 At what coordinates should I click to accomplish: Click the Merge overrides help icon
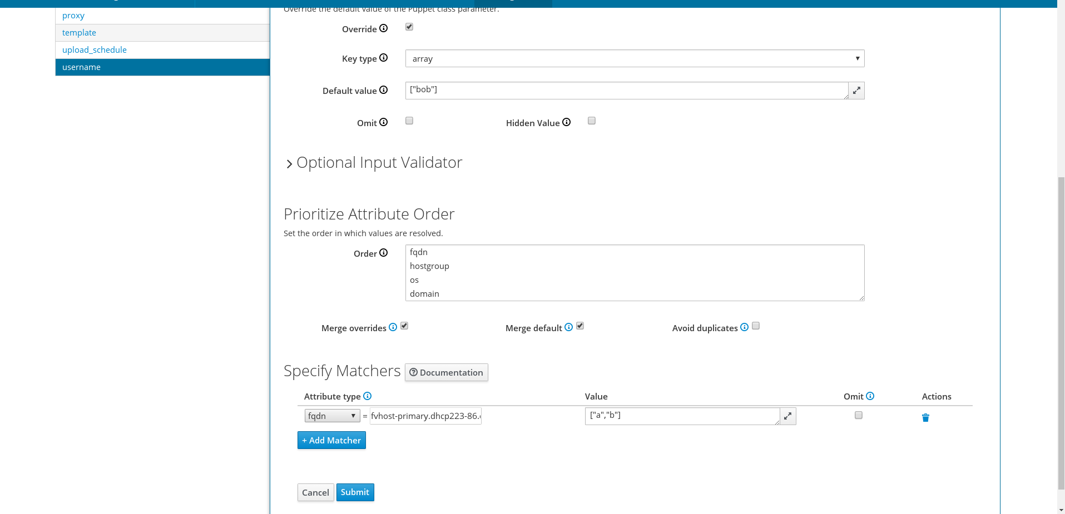pos(393,327)
